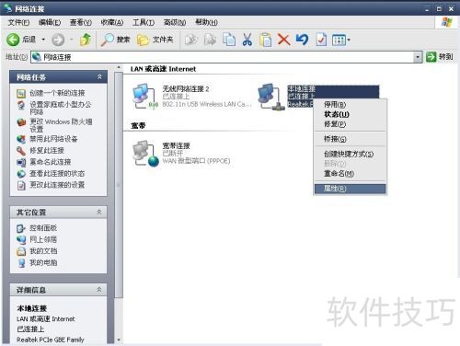
Task: Open Back button history dropdown arrow
Action: point(43,40)
